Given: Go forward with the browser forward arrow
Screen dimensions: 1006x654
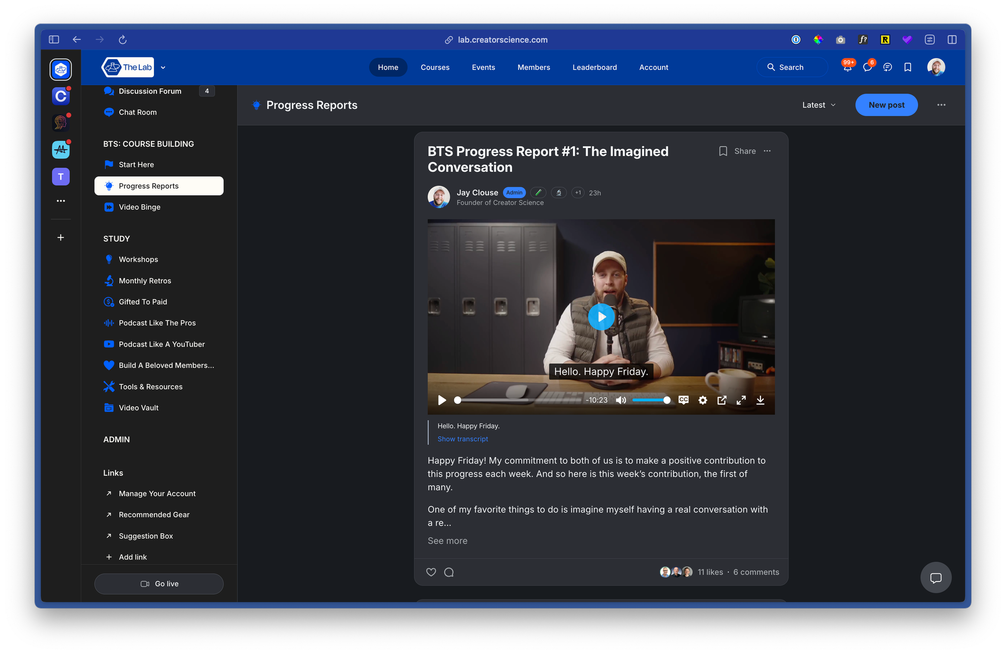Looking at the screenshot, I should tap(100, 39).
